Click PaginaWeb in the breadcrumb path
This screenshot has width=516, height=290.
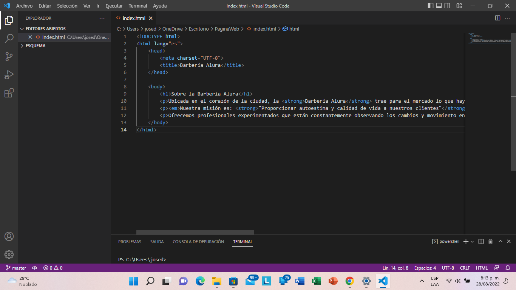pyautogui.click(x=227, y=29)
